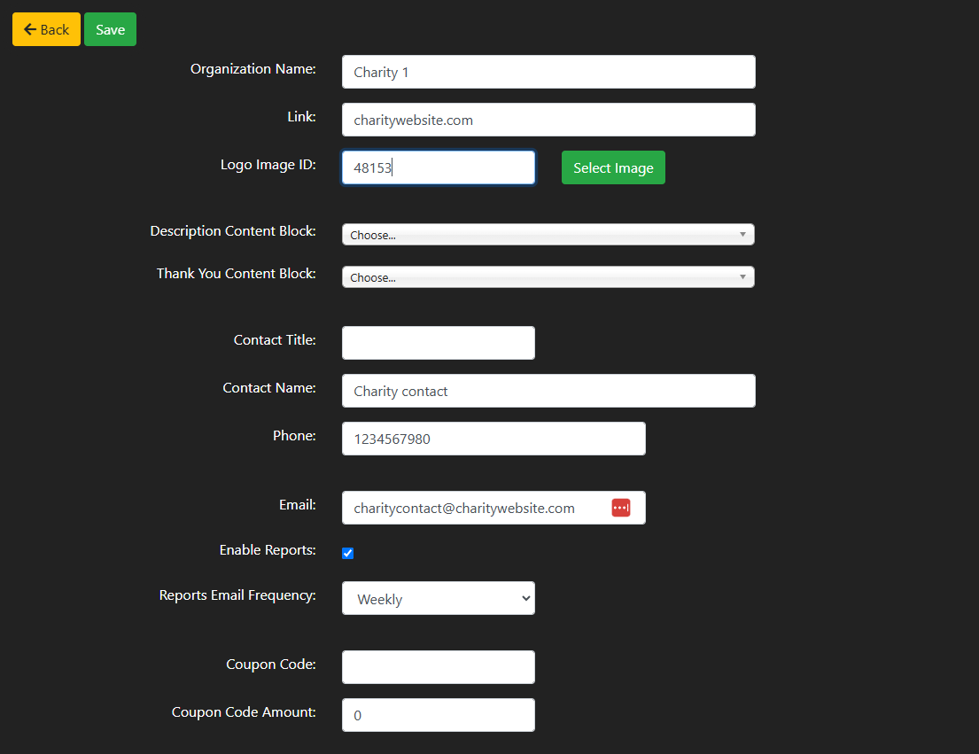The image size is (979, 754).
Task: Click the Logo Image ID field
Action: pyautogui.click(x=438, y=167)
